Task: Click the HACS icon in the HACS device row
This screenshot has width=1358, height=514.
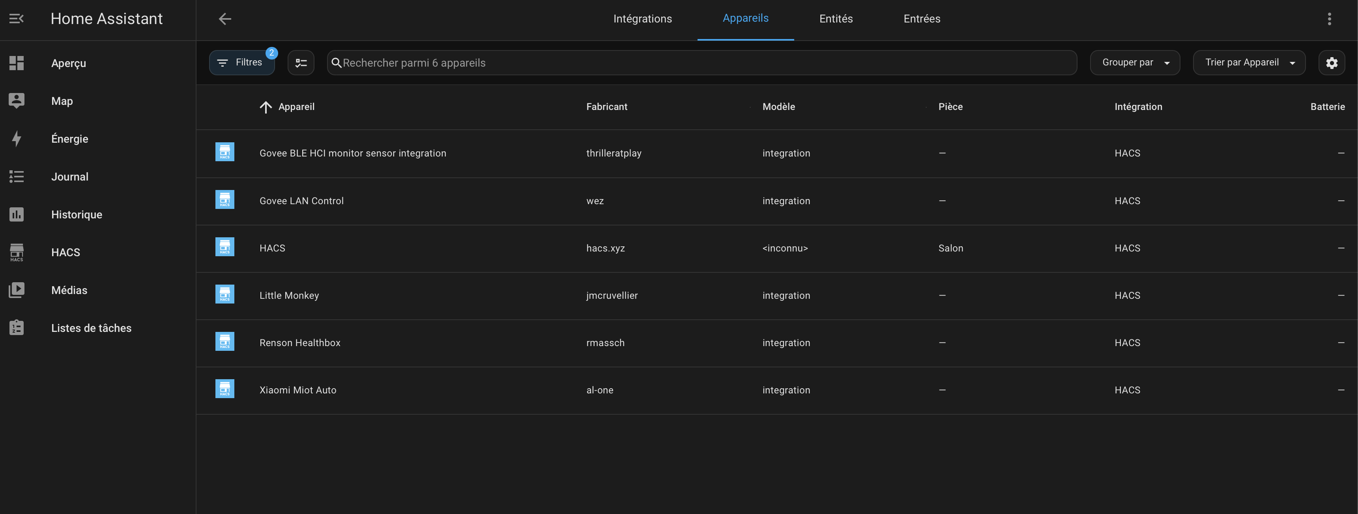Action: pyautogui.click(x=224, y=247)
